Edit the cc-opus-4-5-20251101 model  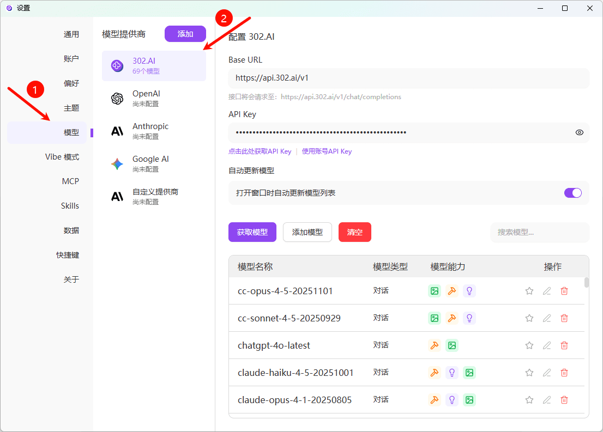[547, 291]
